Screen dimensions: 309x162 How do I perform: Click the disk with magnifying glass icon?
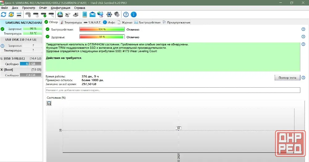click(x=51, y=15)
